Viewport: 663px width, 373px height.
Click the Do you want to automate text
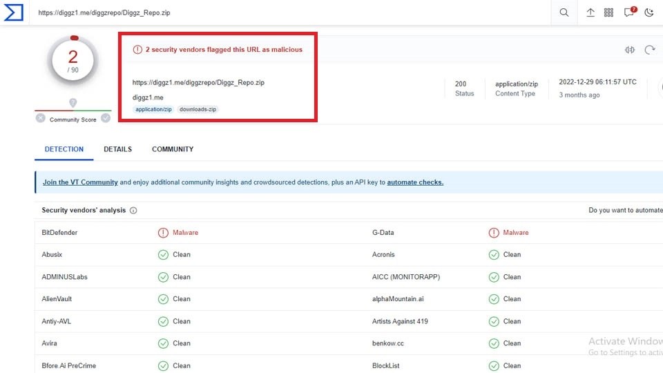tap(626, 210)
